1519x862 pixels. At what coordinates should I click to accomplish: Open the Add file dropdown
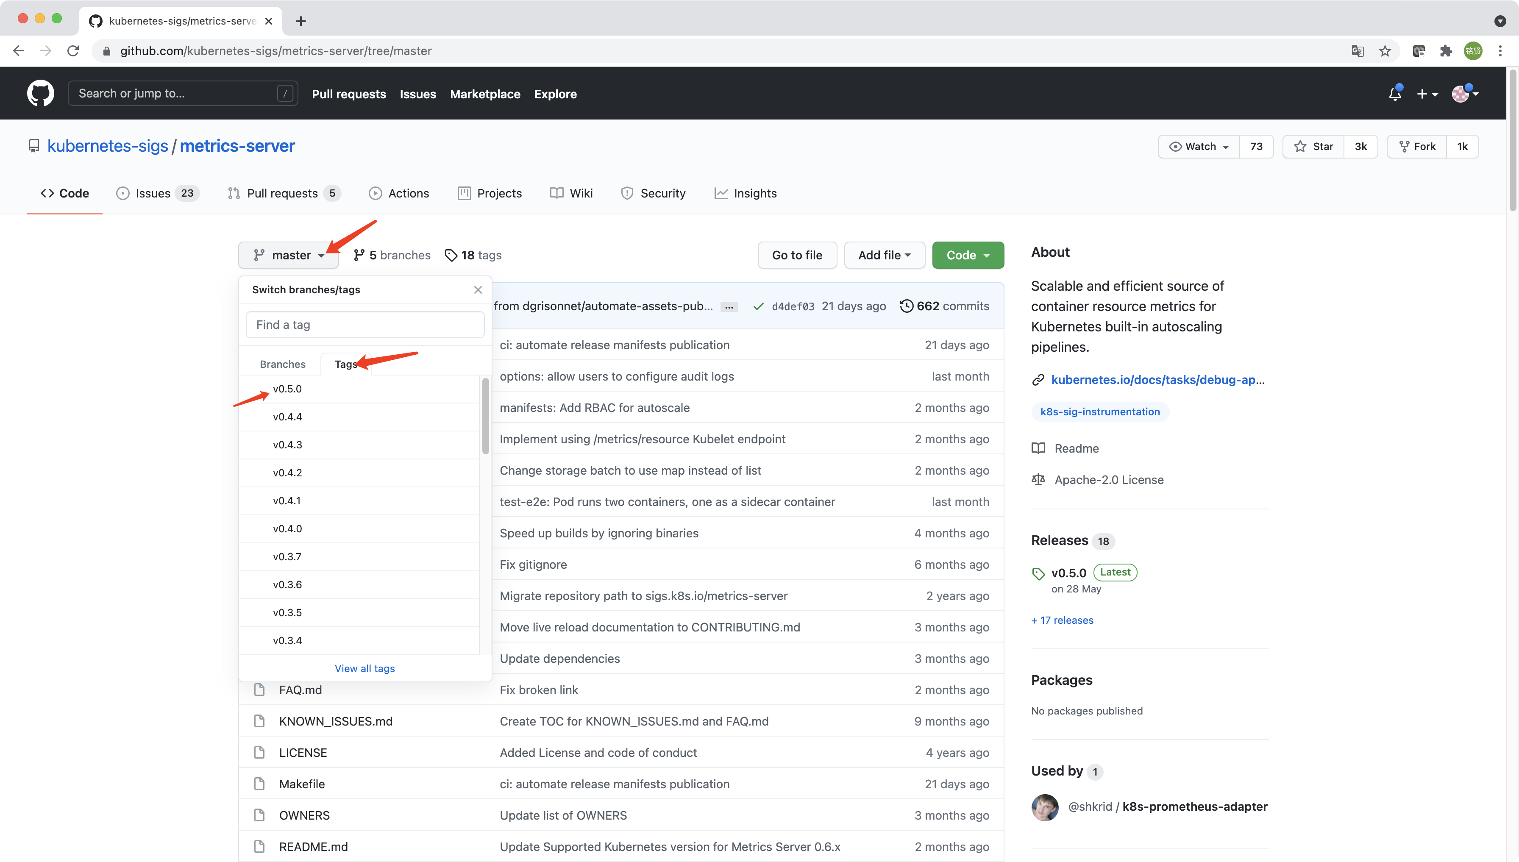pyautogui.click(x=884, y=255)
